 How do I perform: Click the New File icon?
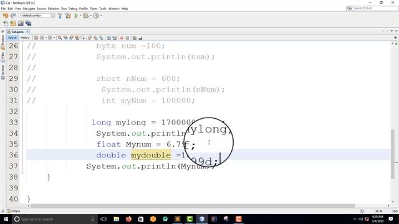tap(6, 24)
